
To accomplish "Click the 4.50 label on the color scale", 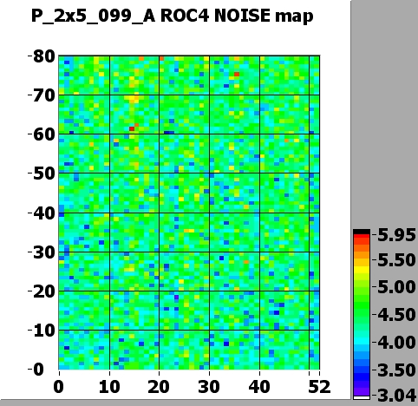I will point(396,315).
